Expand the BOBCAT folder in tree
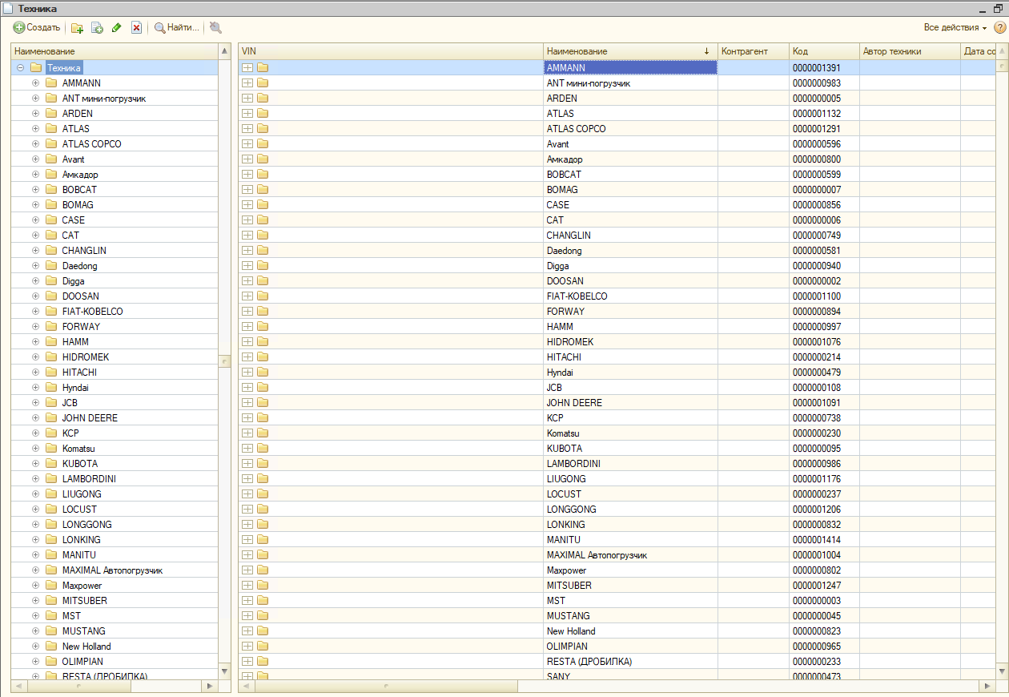The height and width of the screenshot is (697, 1009). pos(35,190)
